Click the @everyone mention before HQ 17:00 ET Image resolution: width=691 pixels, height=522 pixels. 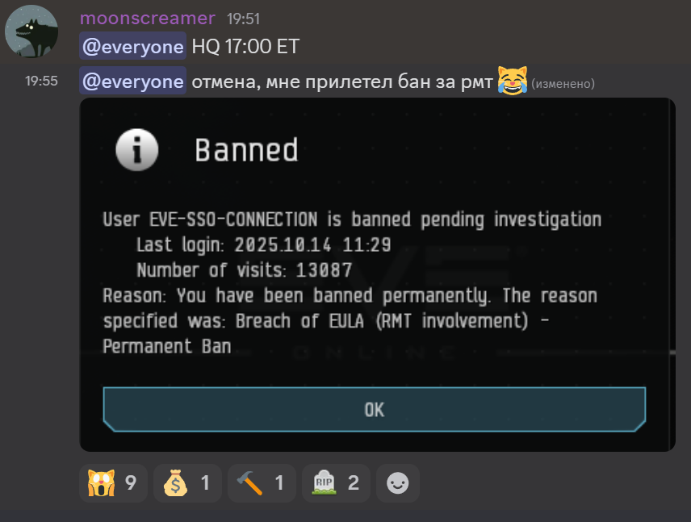click(132, 46)
